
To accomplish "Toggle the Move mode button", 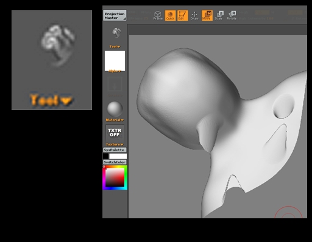I will [x=207, y=15].
